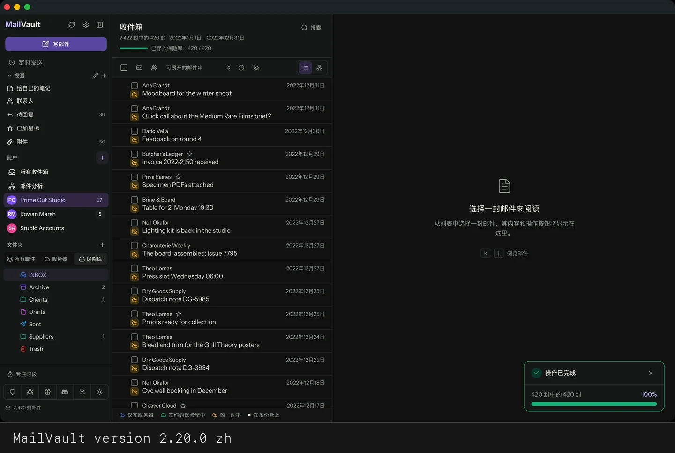This screenshot has height=453, width=675.
Task: Open settings via the gear icon
Action: click(x=86, y=24)
